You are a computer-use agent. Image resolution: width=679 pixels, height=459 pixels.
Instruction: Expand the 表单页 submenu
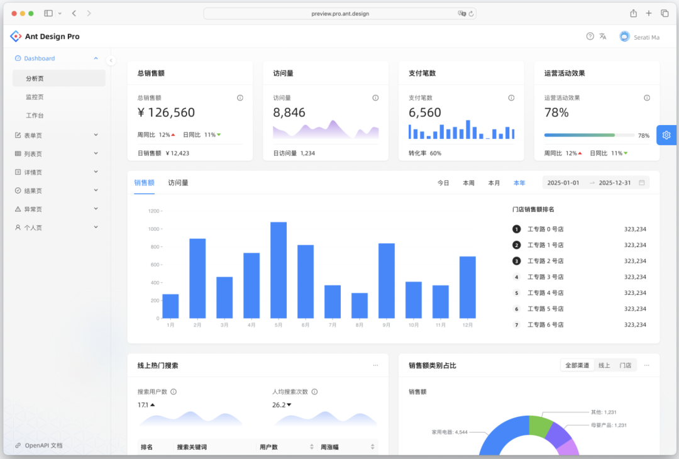click(96, 135)
